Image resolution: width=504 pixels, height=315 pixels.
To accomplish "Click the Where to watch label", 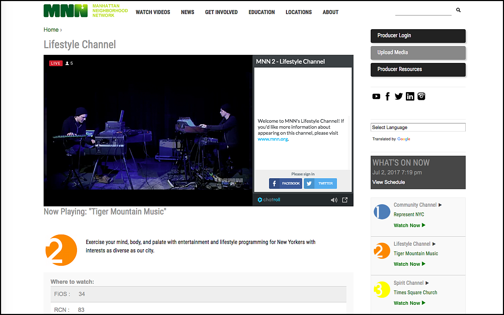I will [x=72, y=282].
